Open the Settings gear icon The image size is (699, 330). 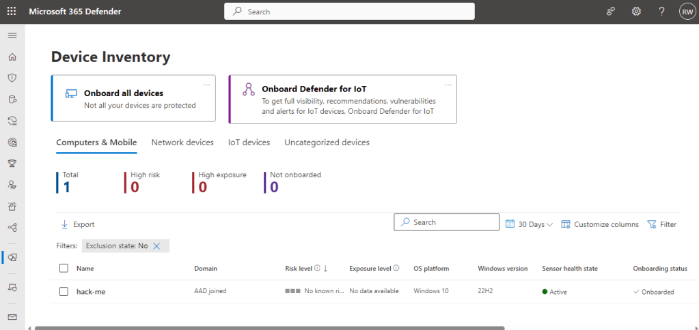pyautogui.click(x=636, y=12)
